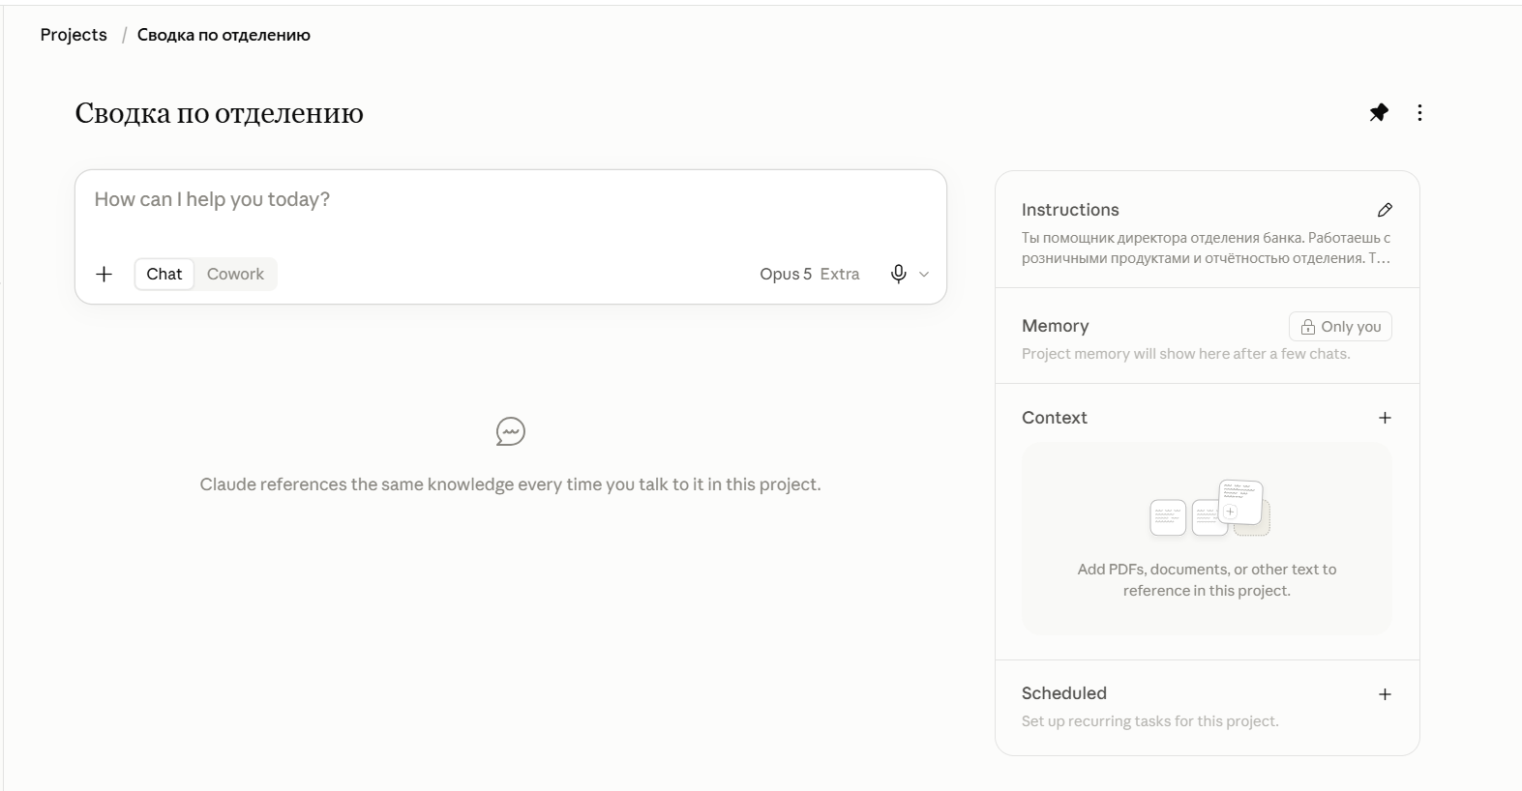Pin the project with the pushpin icon
Viewport: 1522px width, 791px height.
(x=1379, y=112)
